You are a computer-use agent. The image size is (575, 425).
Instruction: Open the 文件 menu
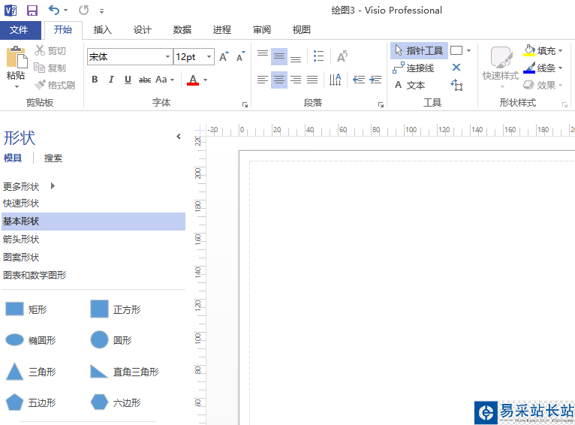tap(19, 30)
